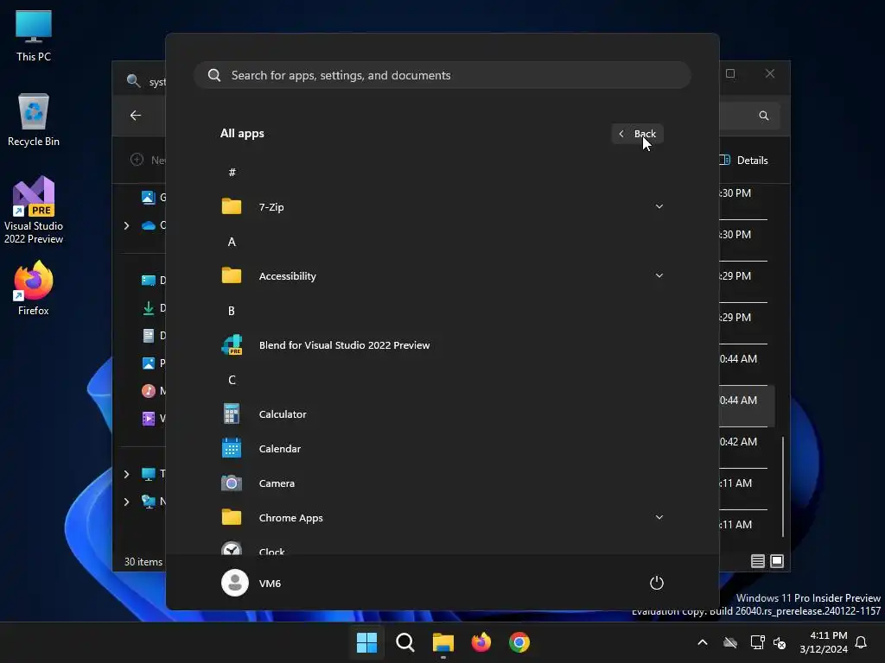Jump to the B letter header
The height and width of the screenshot is (663, 885).
[x=232, y=311]
